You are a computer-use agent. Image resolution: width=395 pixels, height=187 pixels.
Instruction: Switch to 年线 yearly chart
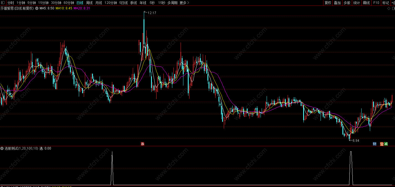(143, 3)
